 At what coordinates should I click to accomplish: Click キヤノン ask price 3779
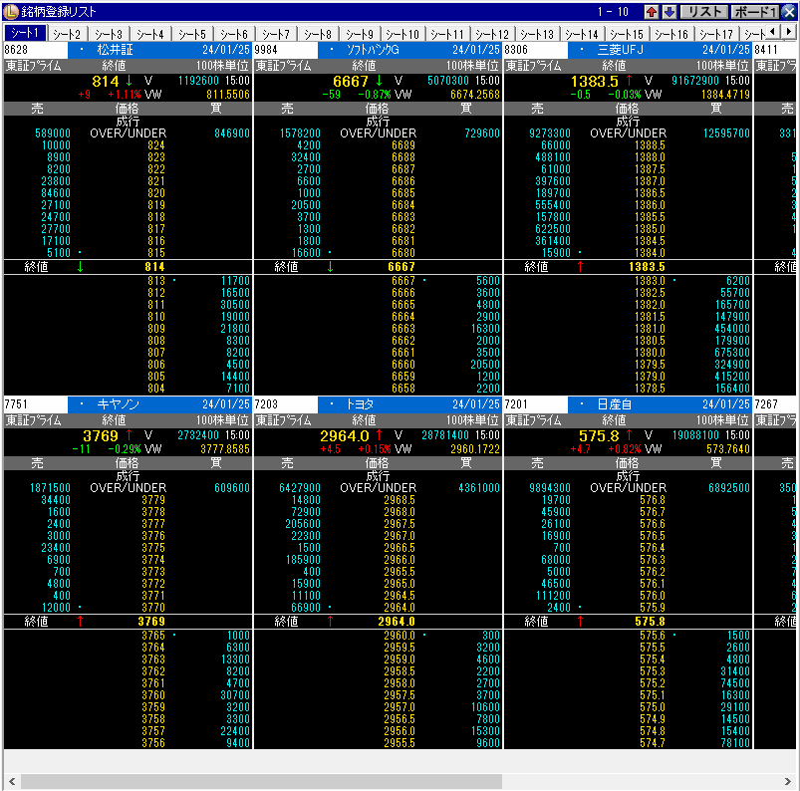tap(153, 500)
